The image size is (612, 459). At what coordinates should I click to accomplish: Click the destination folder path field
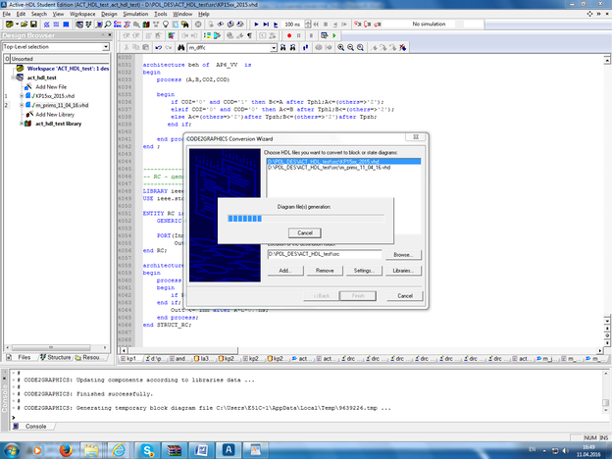pos(324,254)
